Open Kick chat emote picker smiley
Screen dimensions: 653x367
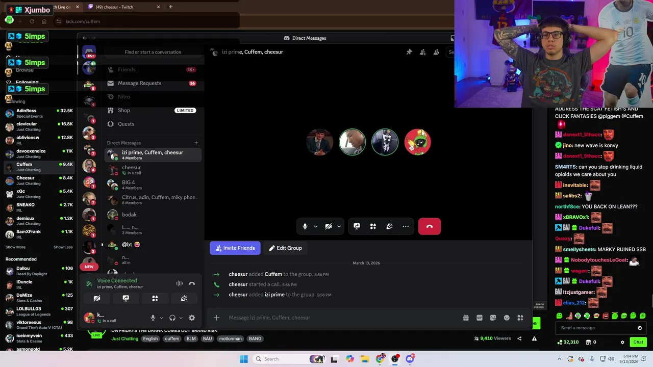tap(640, 328)
